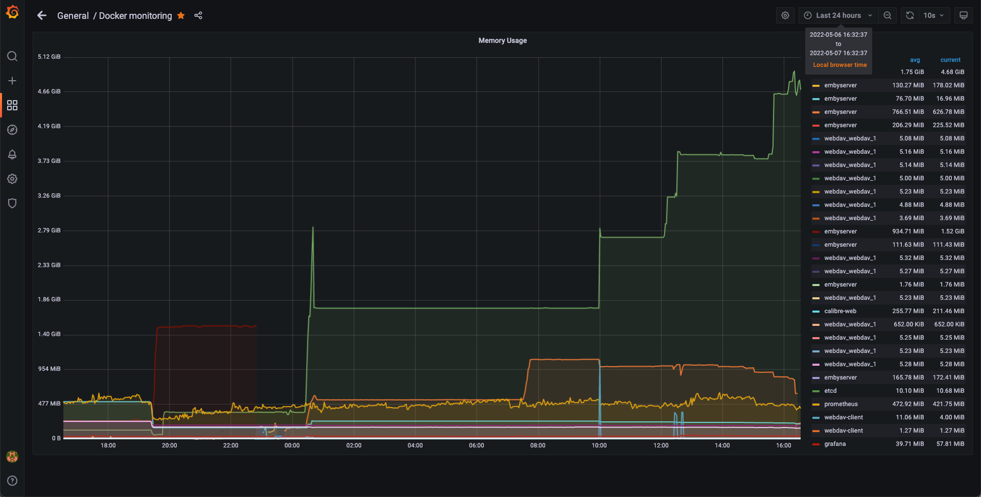This screenshot has width=981, height=497.
Task: Click the grafana legend color swatch
Action: tap(816, 444)
